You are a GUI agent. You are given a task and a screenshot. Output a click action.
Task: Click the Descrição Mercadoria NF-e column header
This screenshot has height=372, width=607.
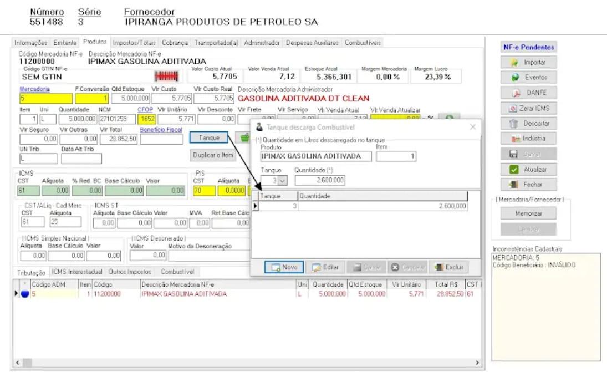(x=218, y=284)
